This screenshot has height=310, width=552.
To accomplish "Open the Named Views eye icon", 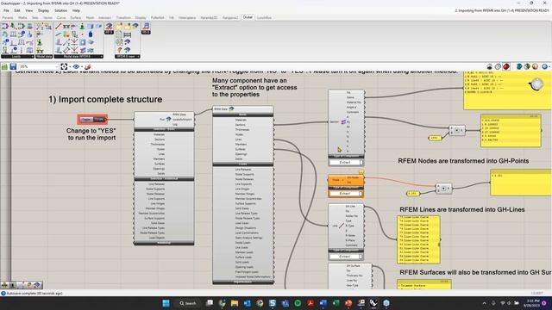I will click(76, 66).
